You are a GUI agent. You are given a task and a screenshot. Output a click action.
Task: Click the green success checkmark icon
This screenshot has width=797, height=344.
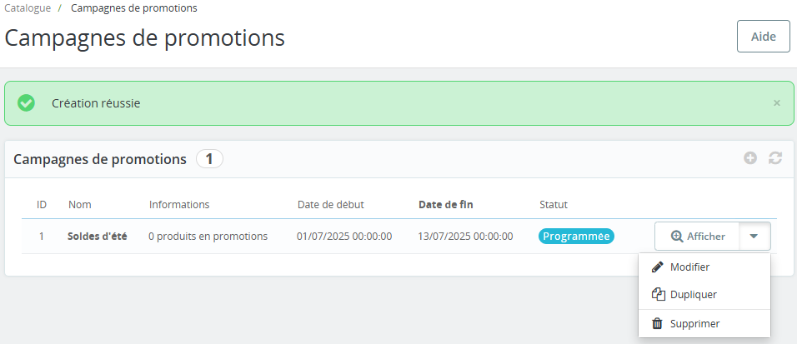(26, 103)
